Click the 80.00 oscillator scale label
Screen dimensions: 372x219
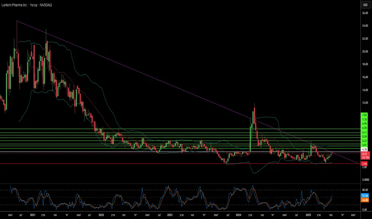[364, 190]
